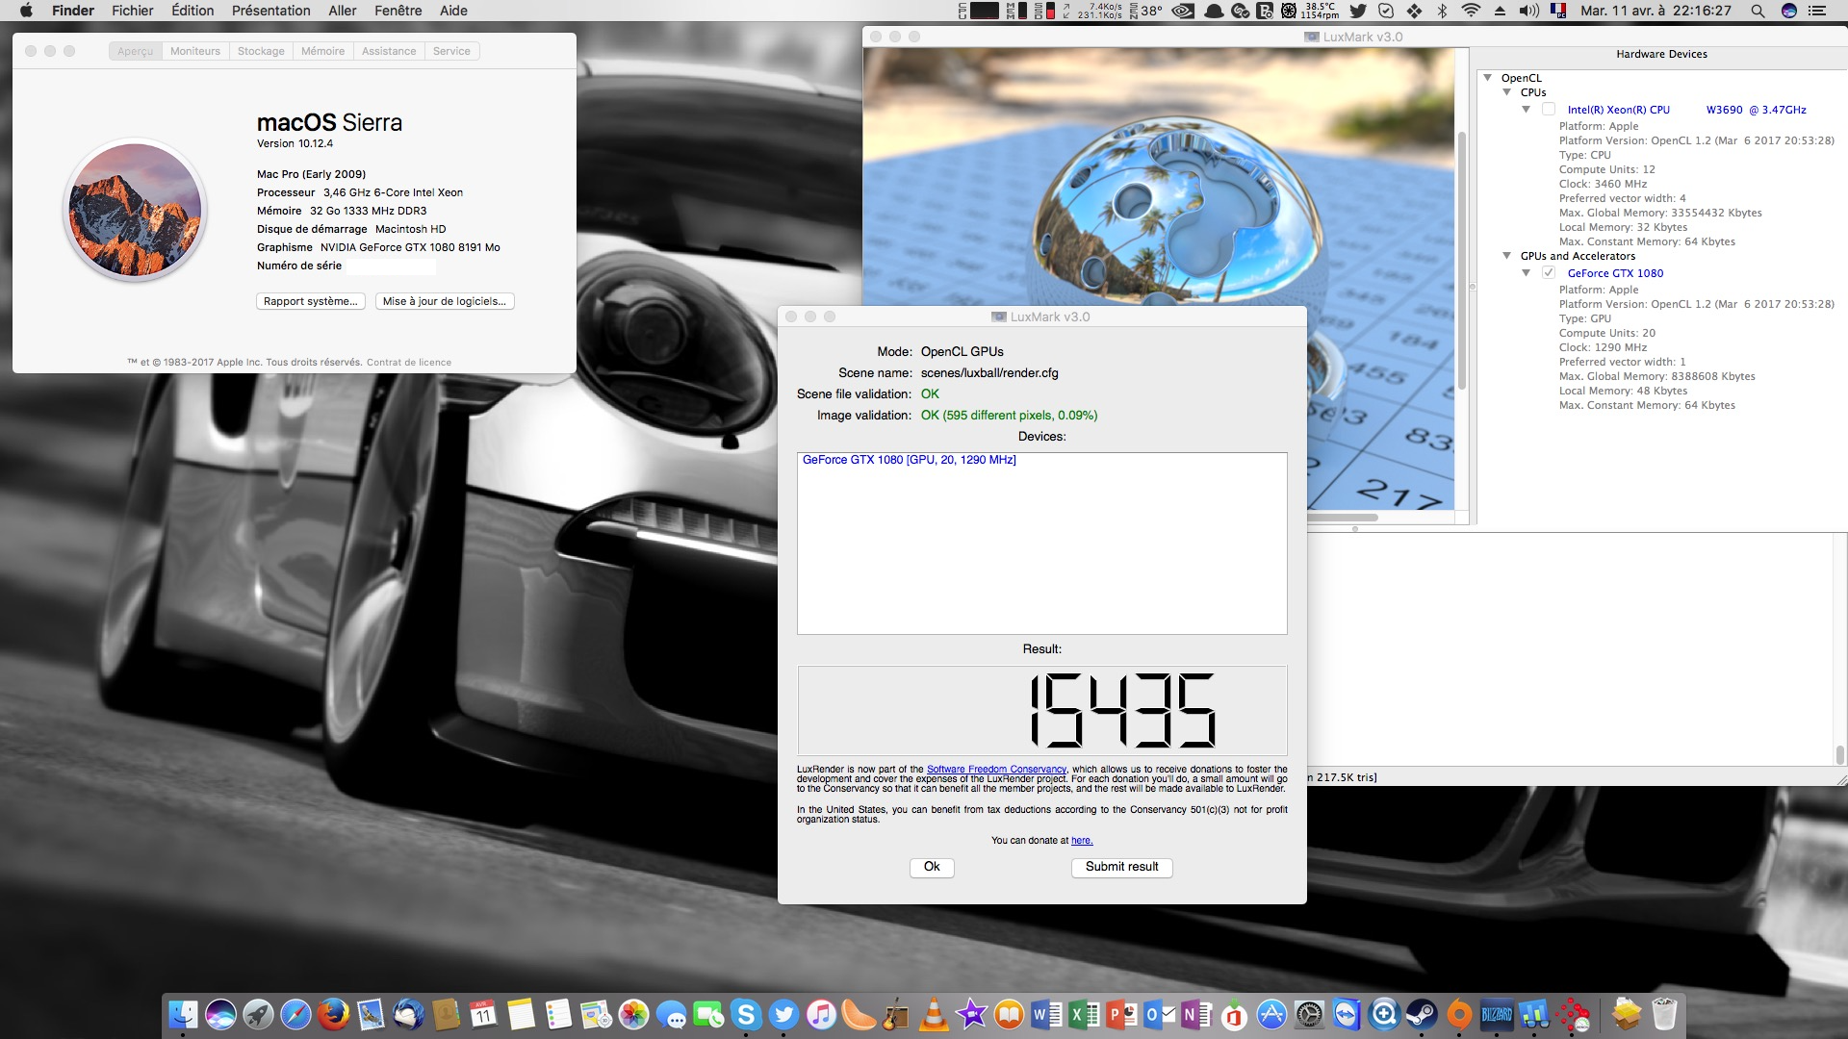Image resolution: width=1848 pixels, height=1039 pixels.
Task: Open System Preferences gear in dock
Action: (1309, 1014)
